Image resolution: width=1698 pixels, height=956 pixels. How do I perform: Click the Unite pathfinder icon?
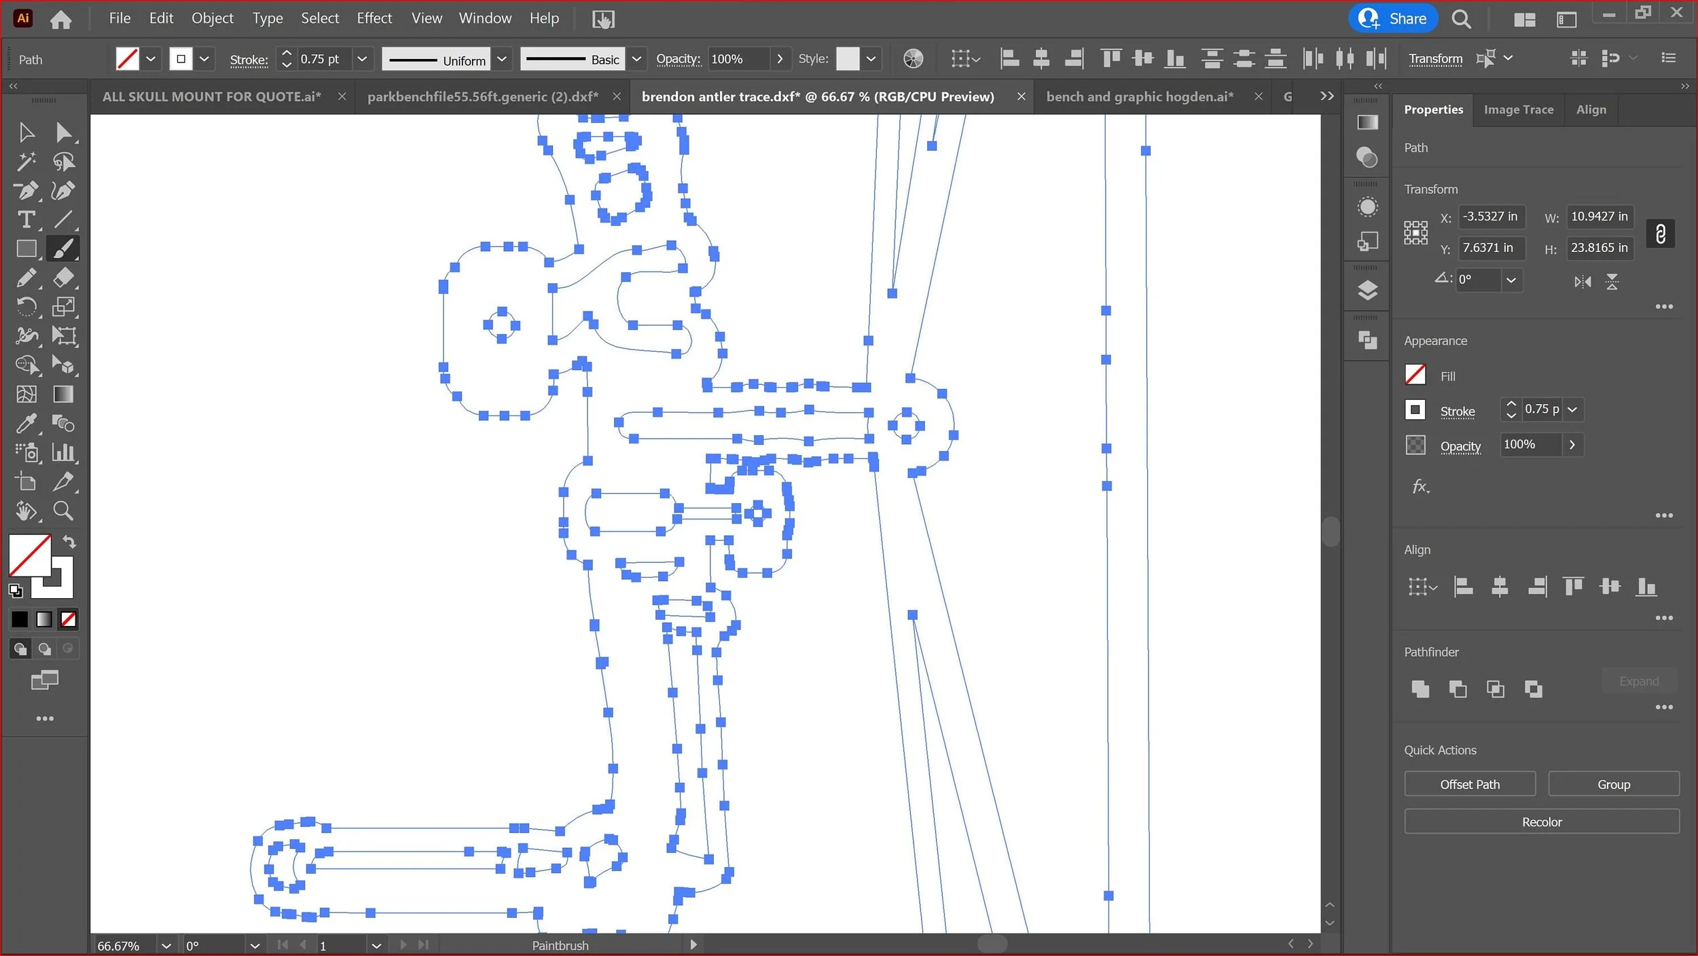pyautogui.click(x=1420, y=689)
